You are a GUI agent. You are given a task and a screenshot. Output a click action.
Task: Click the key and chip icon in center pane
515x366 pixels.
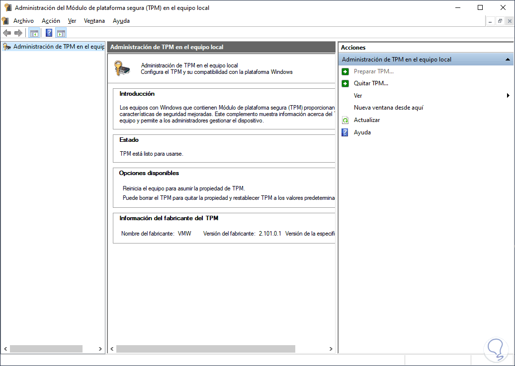(x=122, y=68)
